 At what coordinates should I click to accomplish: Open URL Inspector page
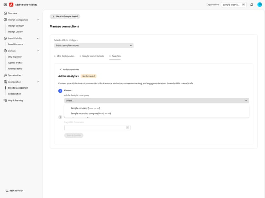pos(15,57)
